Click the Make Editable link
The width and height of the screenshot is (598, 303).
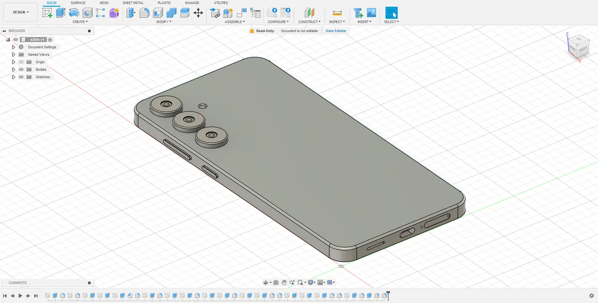[336, 31]
